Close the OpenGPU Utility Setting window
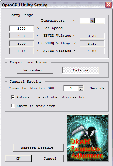The image size is (113, 166). [x=108, y=5]
